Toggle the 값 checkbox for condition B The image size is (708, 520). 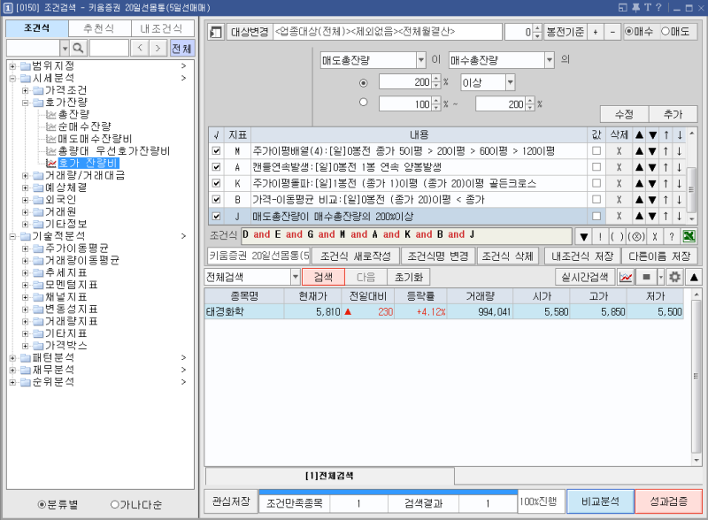pos(596,200)
